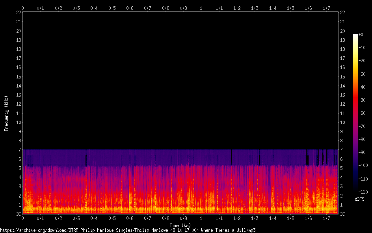
Task: Click the 10 kHz tick on the left axis
Action: [19, 122]
